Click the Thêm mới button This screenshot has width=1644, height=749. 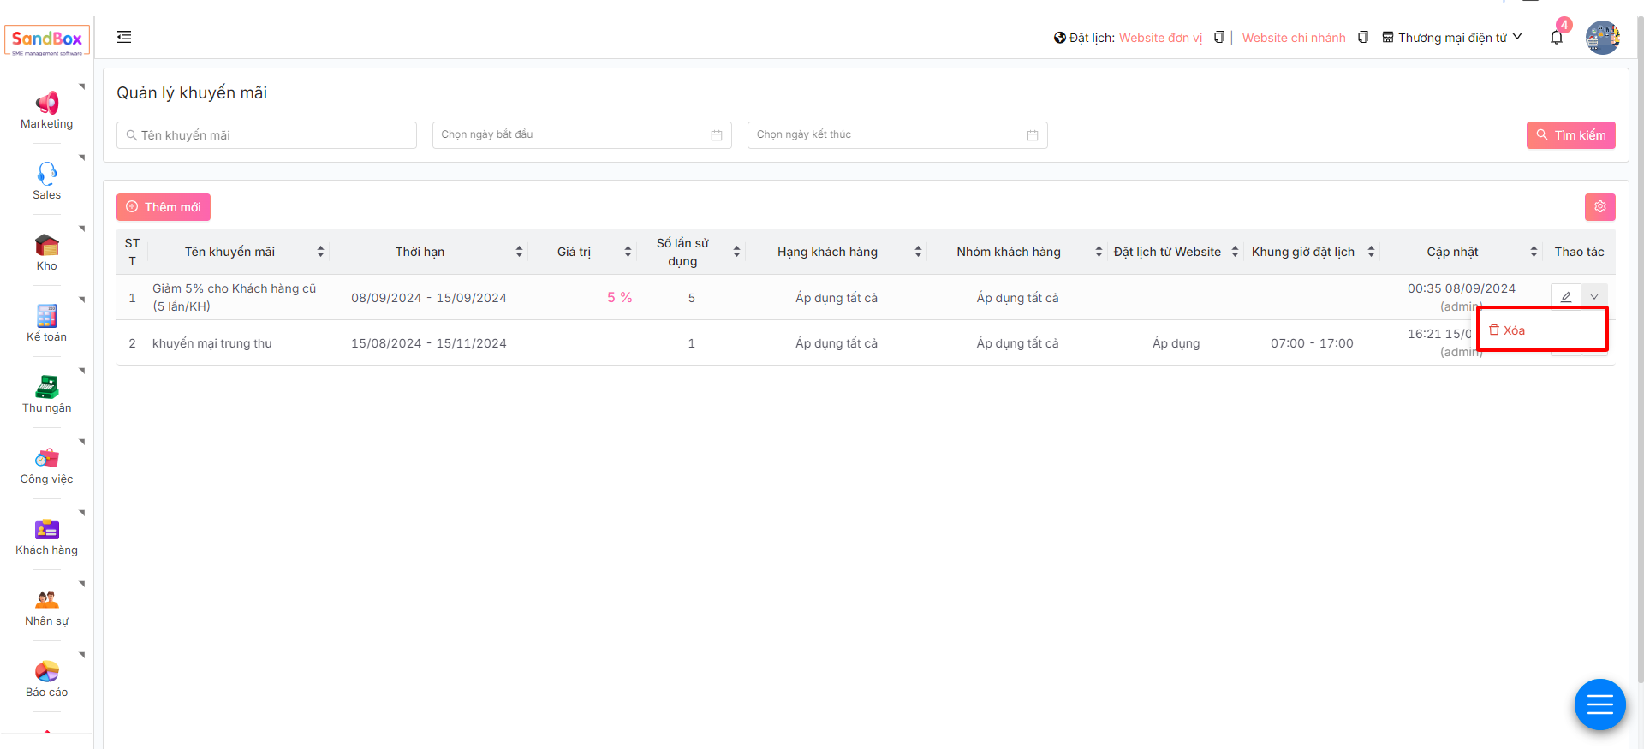point(164,207)
